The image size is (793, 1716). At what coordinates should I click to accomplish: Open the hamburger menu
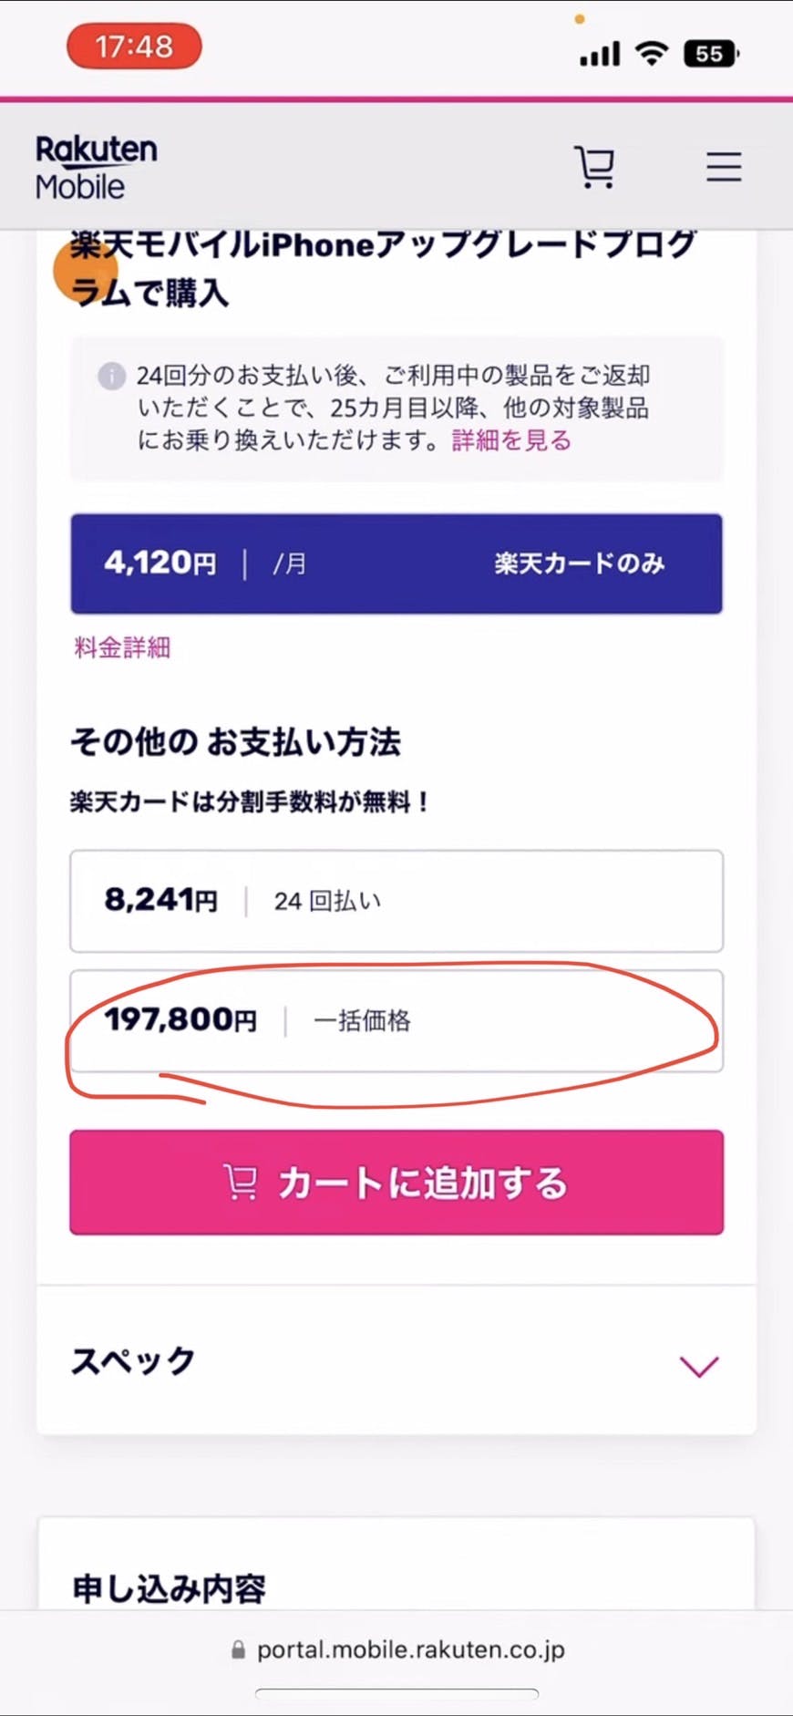(724, 167)
